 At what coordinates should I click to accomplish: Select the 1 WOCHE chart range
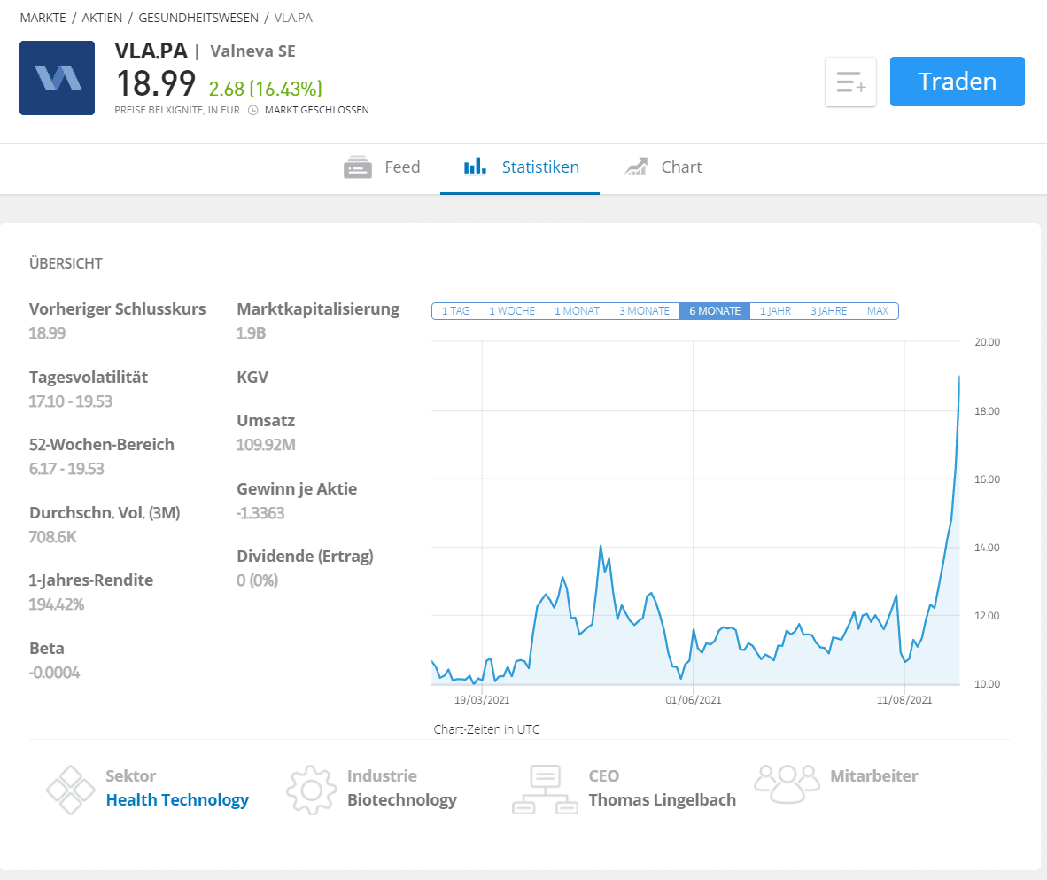pos(512,311)
